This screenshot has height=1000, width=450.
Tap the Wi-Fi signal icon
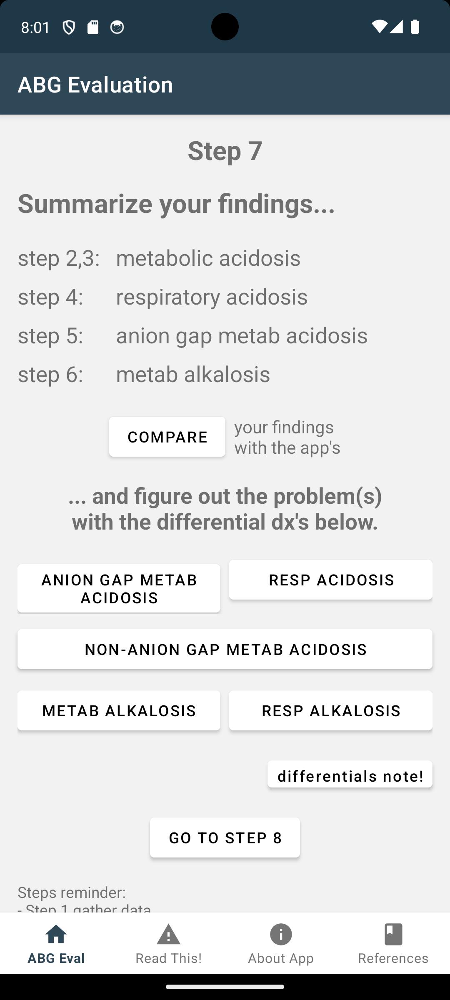(x=379, y=27)
